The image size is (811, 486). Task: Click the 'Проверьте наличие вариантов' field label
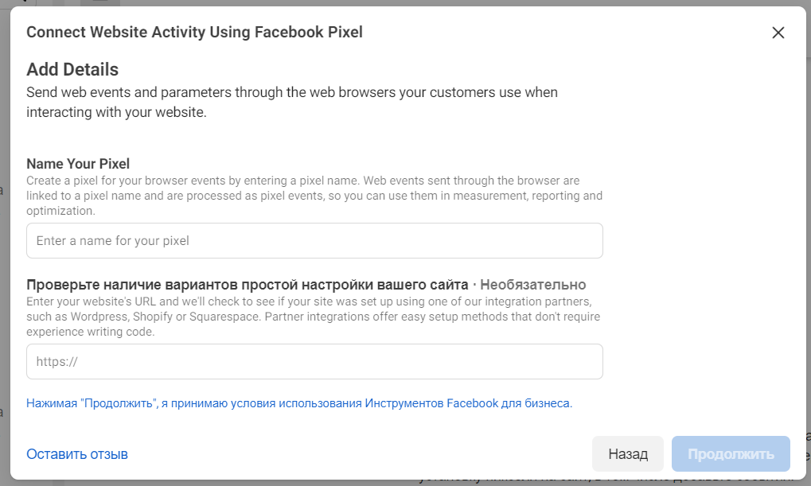(247, 285)
